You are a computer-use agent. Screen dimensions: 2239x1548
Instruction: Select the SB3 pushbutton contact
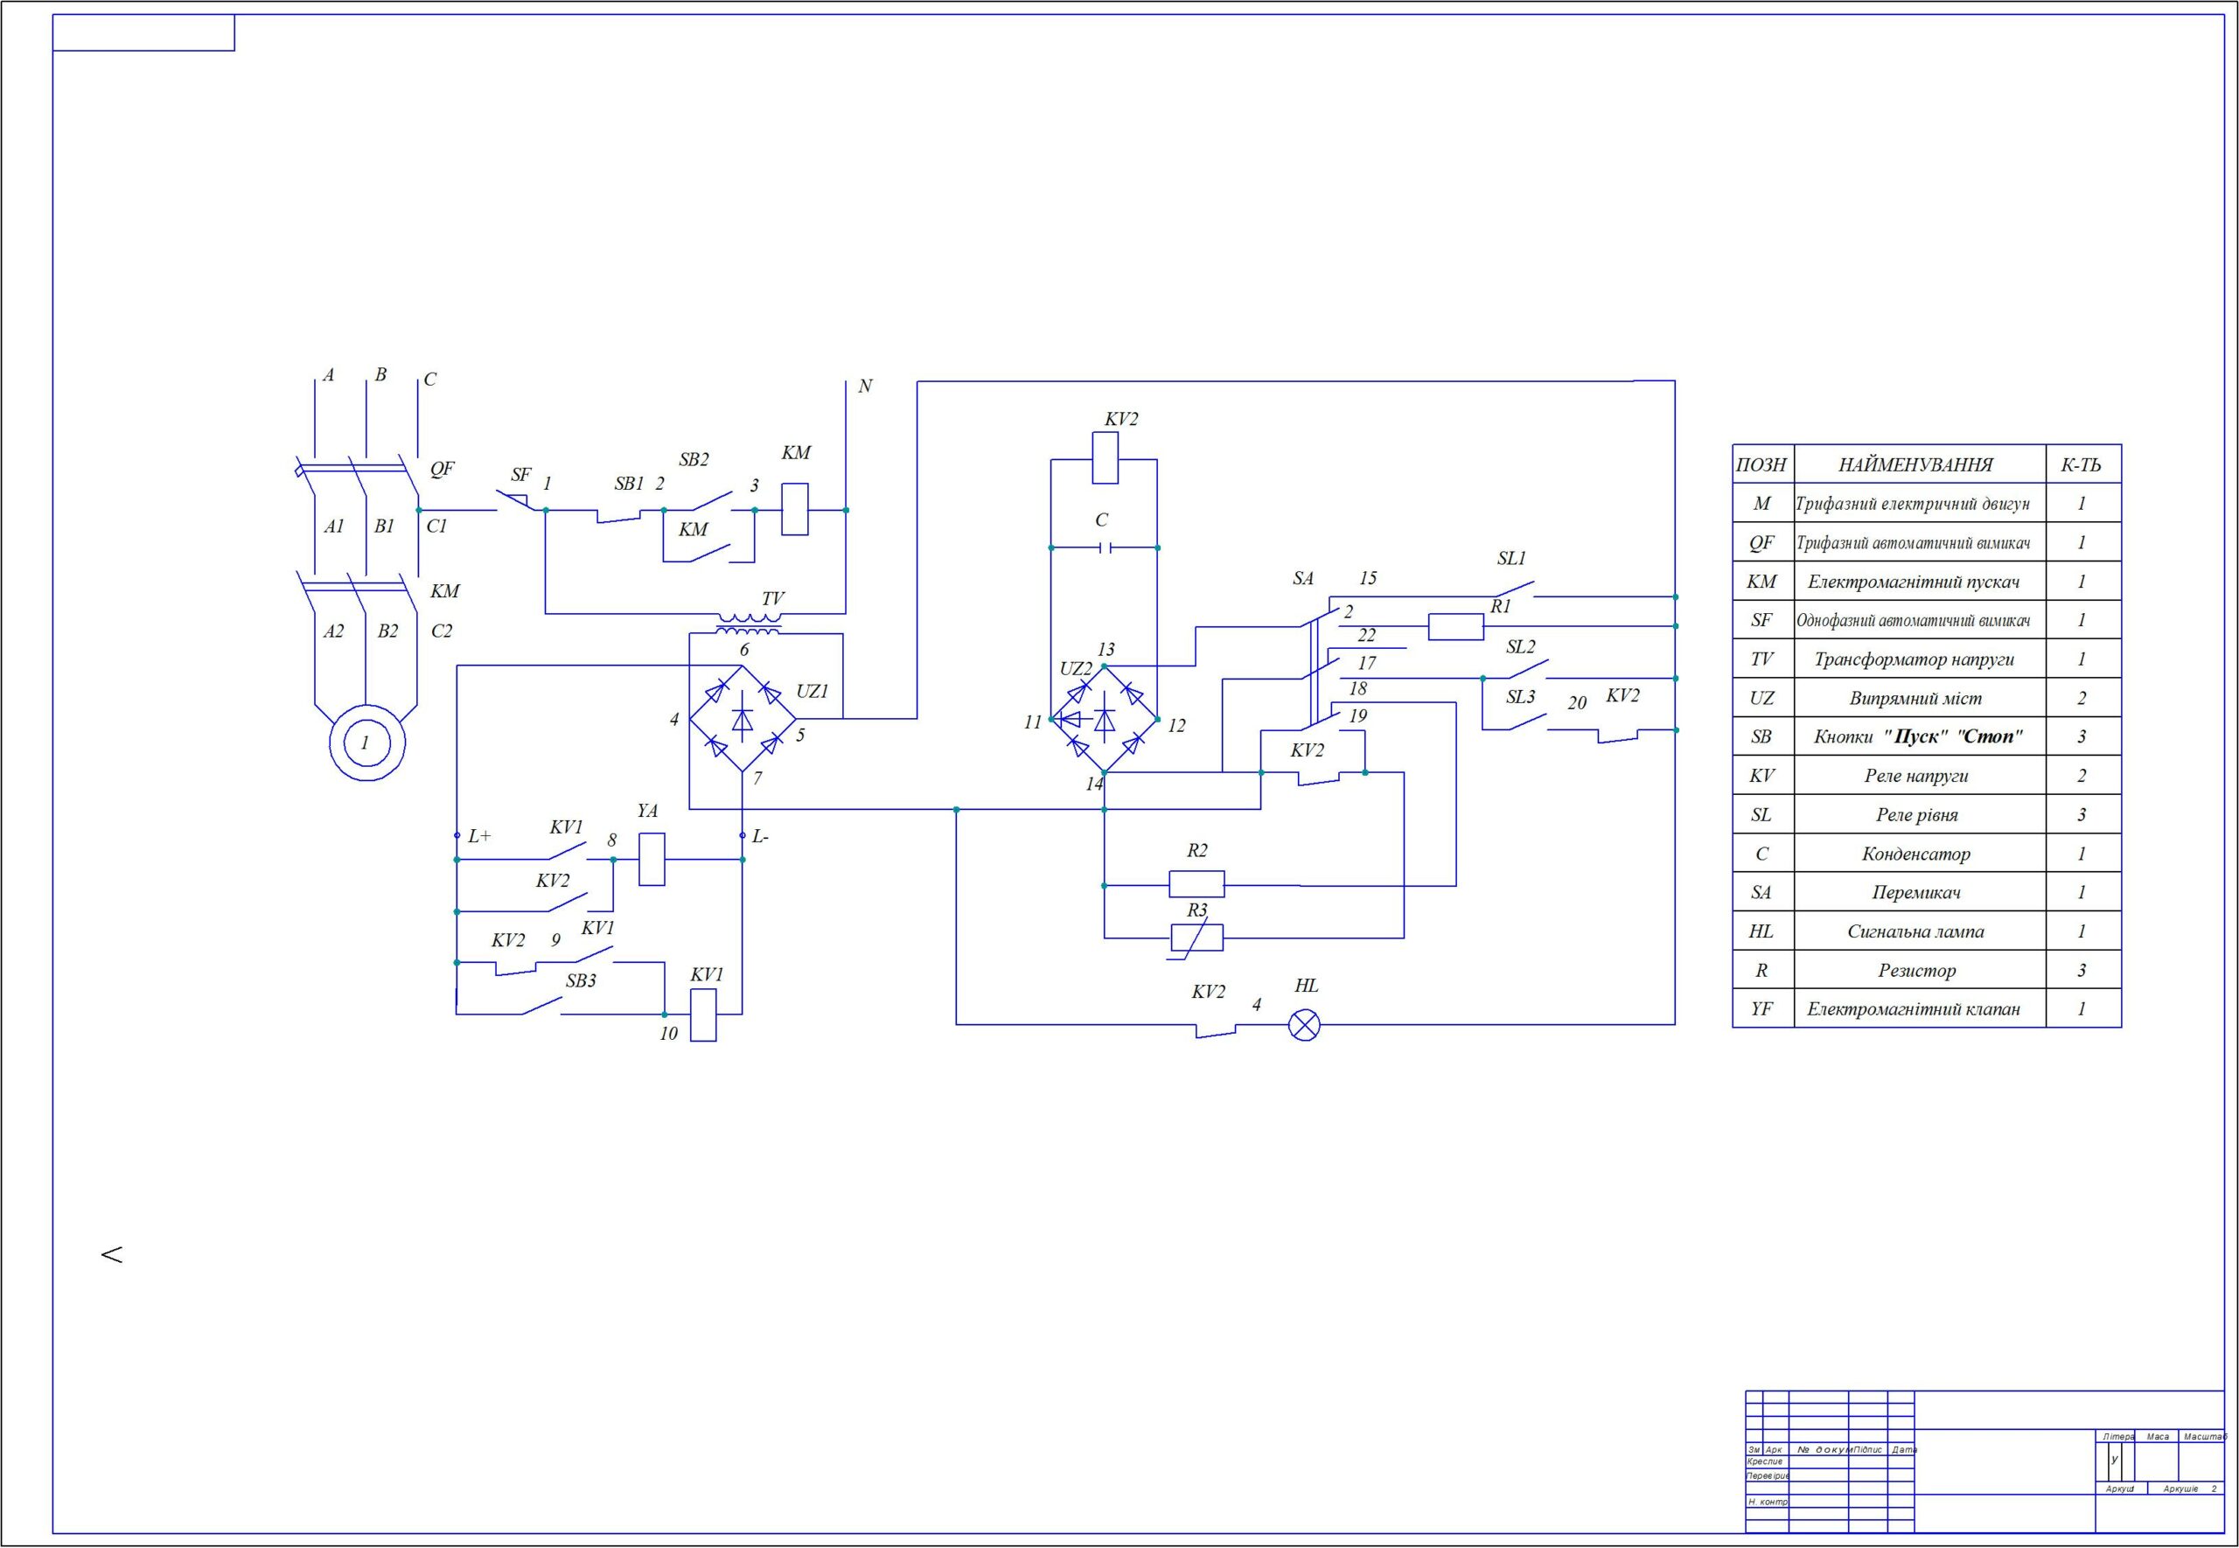[543, 1007]
